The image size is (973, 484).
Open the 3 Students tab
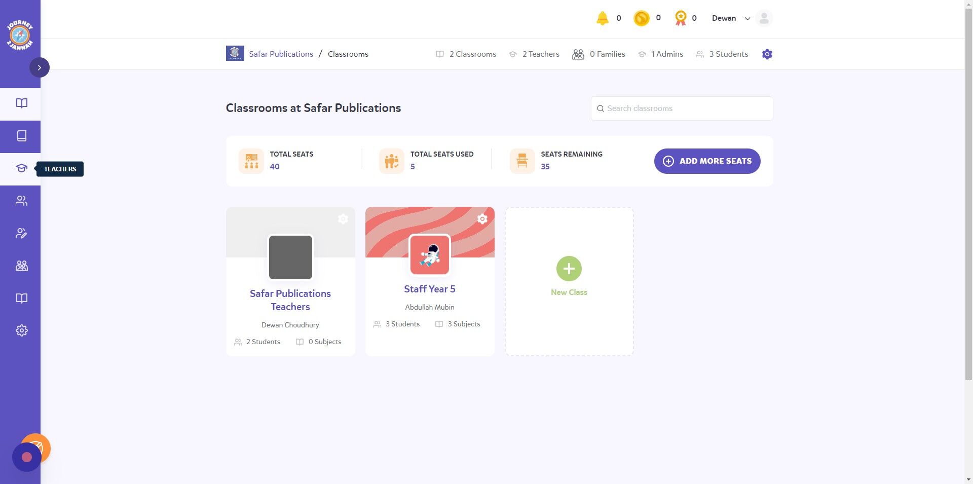tap(722, 54)
